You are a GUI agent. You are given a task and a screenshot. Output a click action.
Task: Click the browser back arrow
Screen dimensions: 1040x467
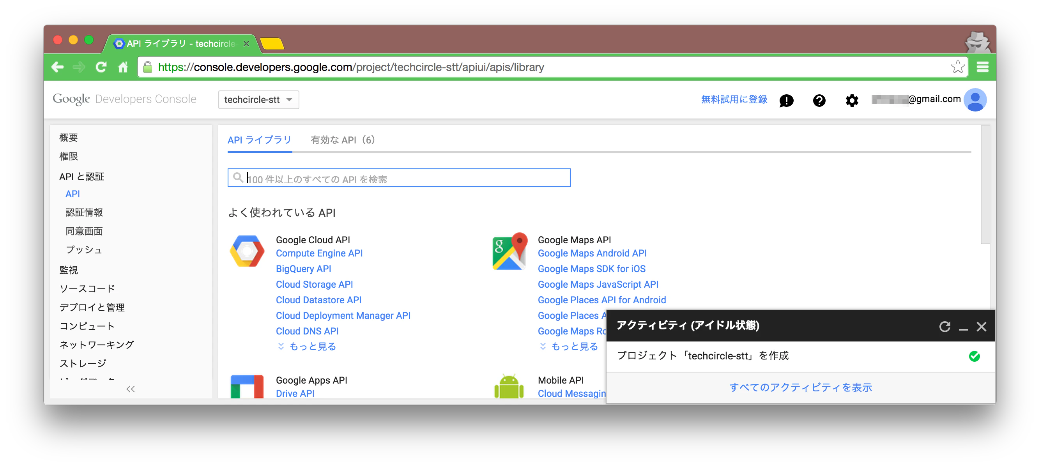(x=57, y=67)
